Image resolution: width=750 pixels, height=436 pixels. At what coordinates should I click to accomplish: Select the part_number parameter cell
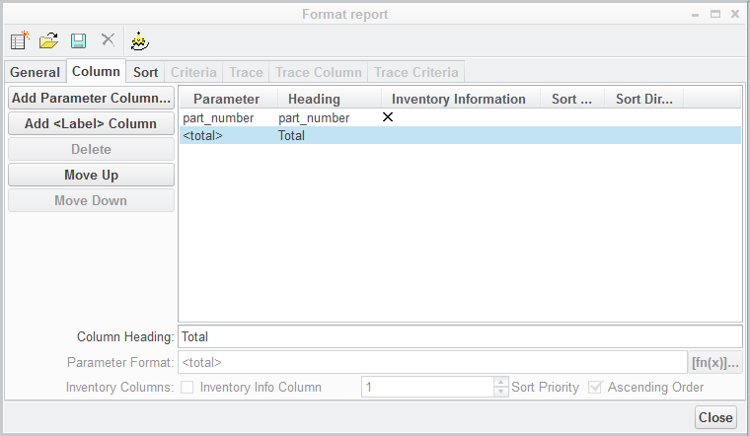[219, 117]
